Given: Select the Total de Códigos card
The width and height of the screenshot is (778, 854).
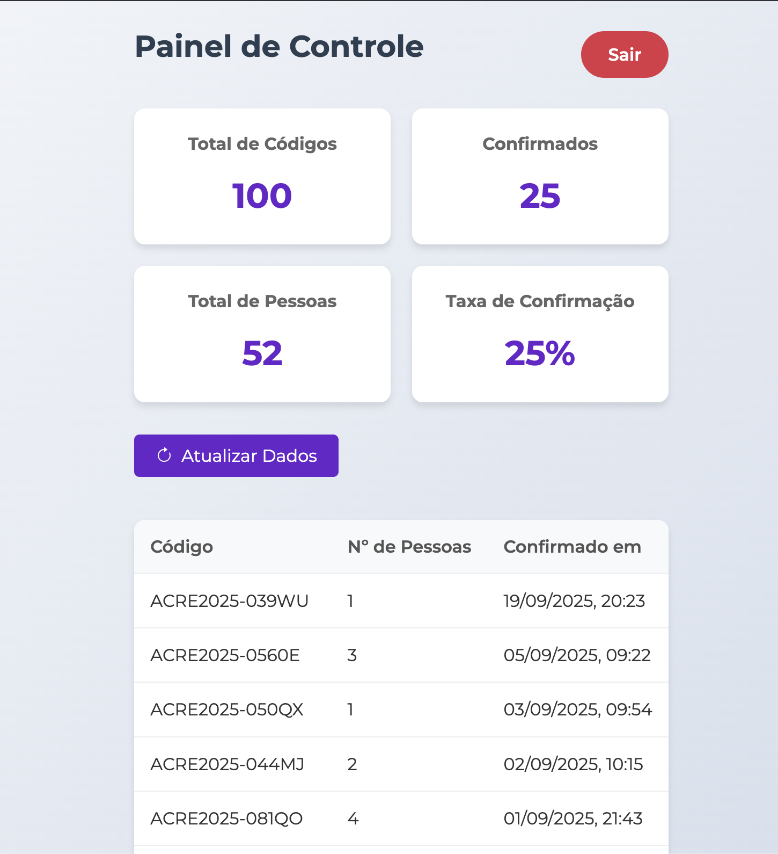Looking at the screenshot, I should tap(262, 176).
